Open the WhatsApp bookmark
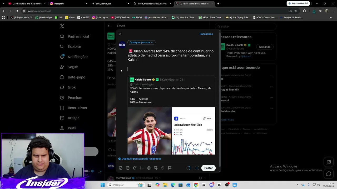337x189 pixels. pos(43,18)
